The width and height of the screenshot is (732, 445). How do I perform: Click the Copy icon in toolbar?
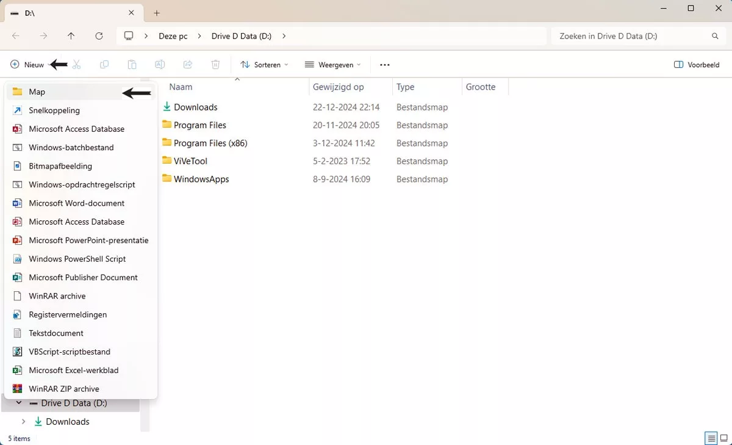[x=104, y=65]
